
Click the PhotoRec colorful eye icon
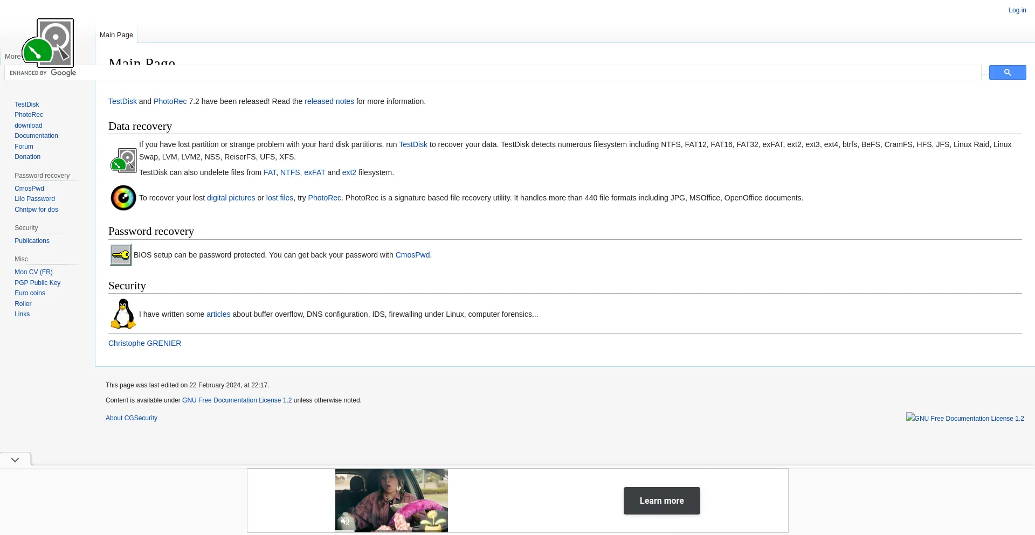pos(123,198)
